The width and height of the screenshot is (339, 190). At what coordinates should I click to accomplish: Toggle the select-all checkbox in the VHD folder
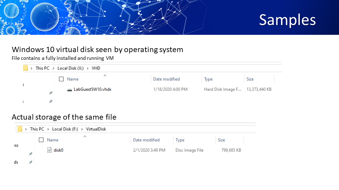tap(61, 79)
